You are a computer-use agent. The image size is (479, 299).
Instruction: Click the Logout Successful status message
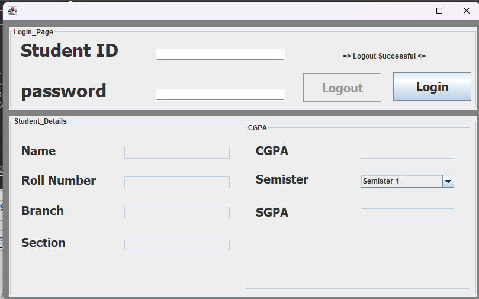(x=384, y=56)
